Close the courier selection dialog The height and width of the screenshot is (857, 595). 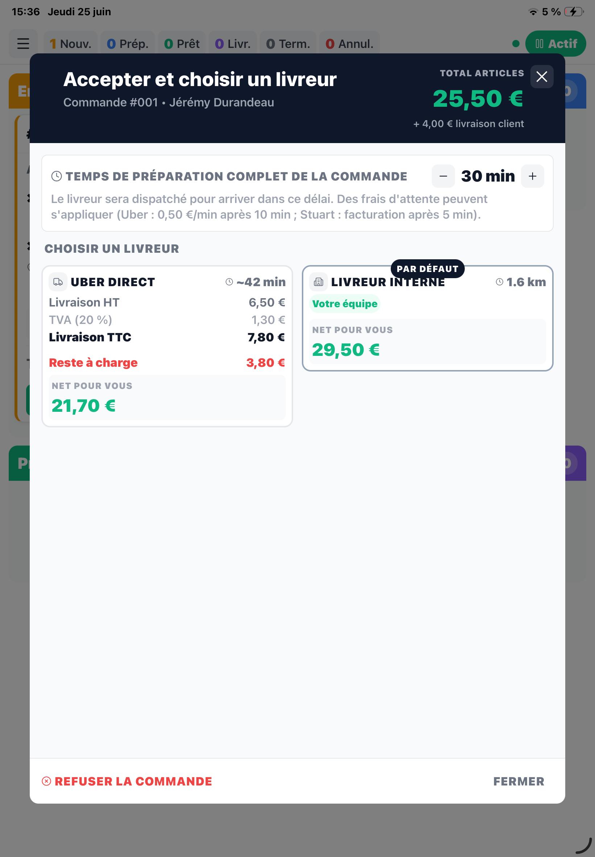541,77
